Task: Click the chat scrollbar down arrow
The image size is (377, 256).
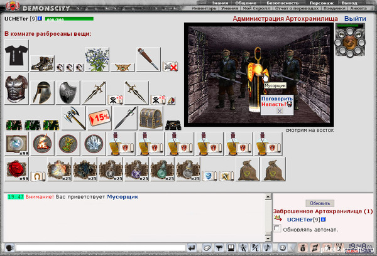Action: pos(268,238)
